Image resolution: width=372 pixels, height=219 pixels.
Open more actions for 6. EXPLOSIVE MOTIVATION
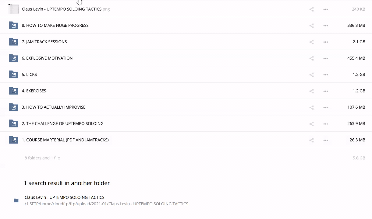[x=325, y=58]
